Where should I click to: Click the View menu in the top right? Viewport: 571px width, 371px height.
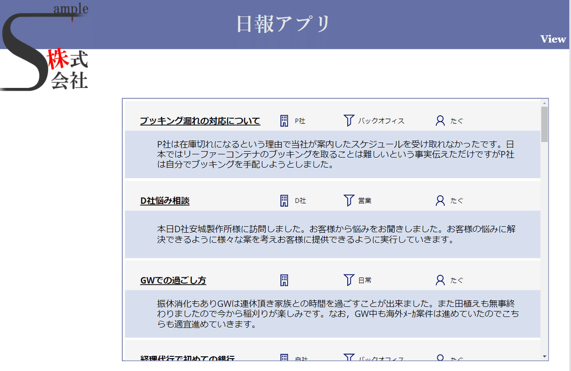pyautogui.click(x=553, y=39)
